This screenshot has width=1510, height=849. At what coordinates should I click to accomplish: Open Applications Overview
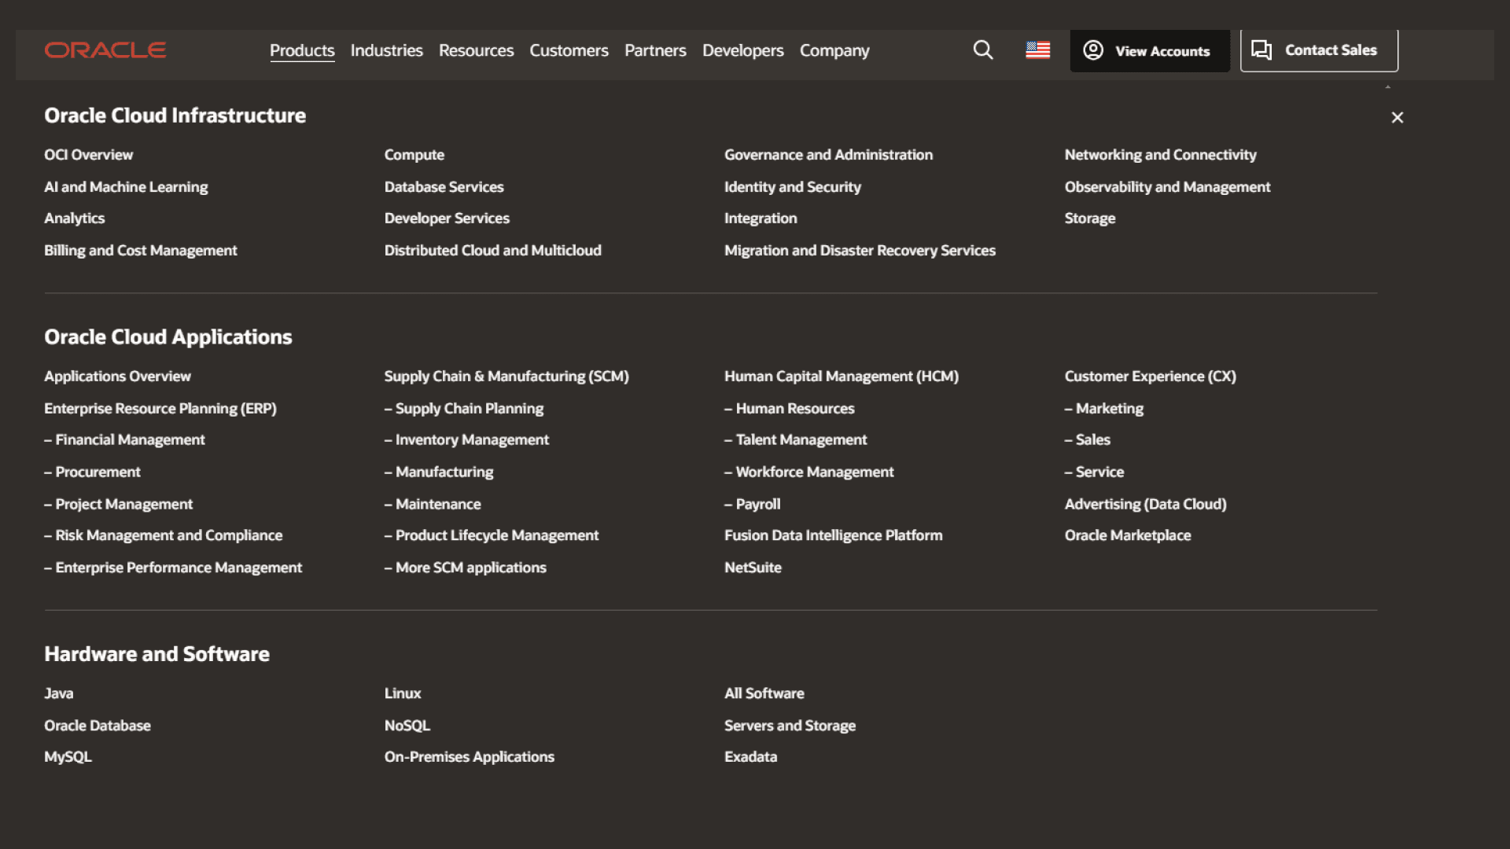click(x=118, y=377)
